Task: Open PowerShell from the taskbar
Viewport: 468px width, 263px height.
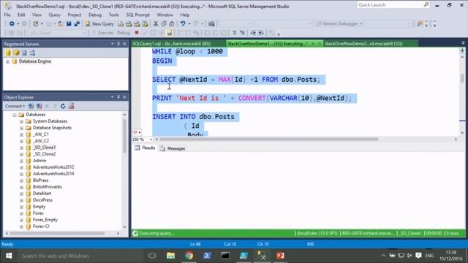Action: tap(207, 256)
